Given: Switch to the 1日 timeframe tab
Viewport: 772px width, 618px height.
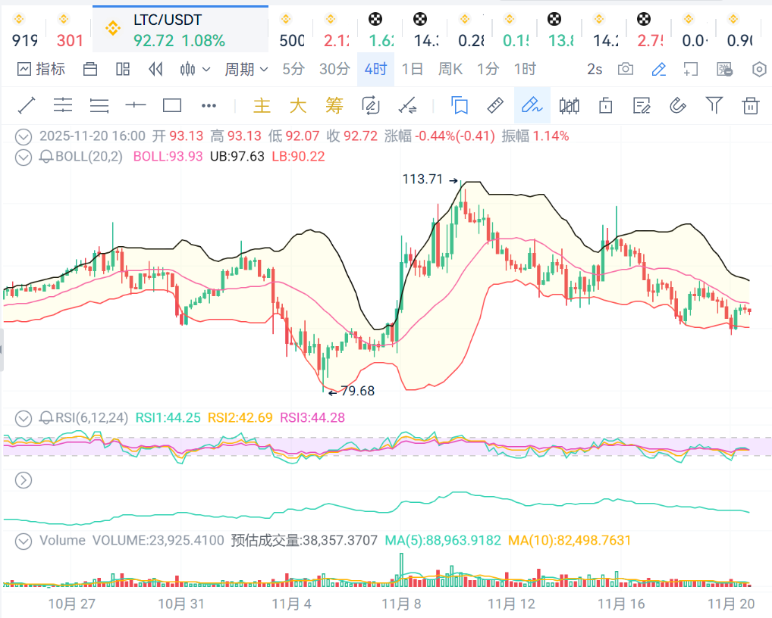Looking at the screenshot, I should [x=413, y=70].
